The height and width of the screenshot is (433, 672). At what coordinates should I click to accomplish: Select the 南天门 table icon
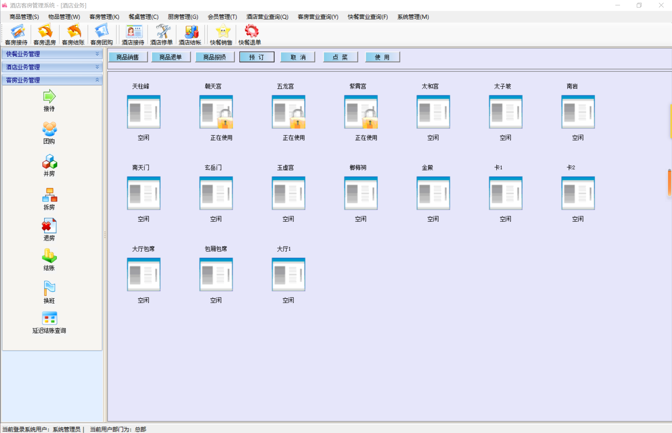click(x=144, y=193)
